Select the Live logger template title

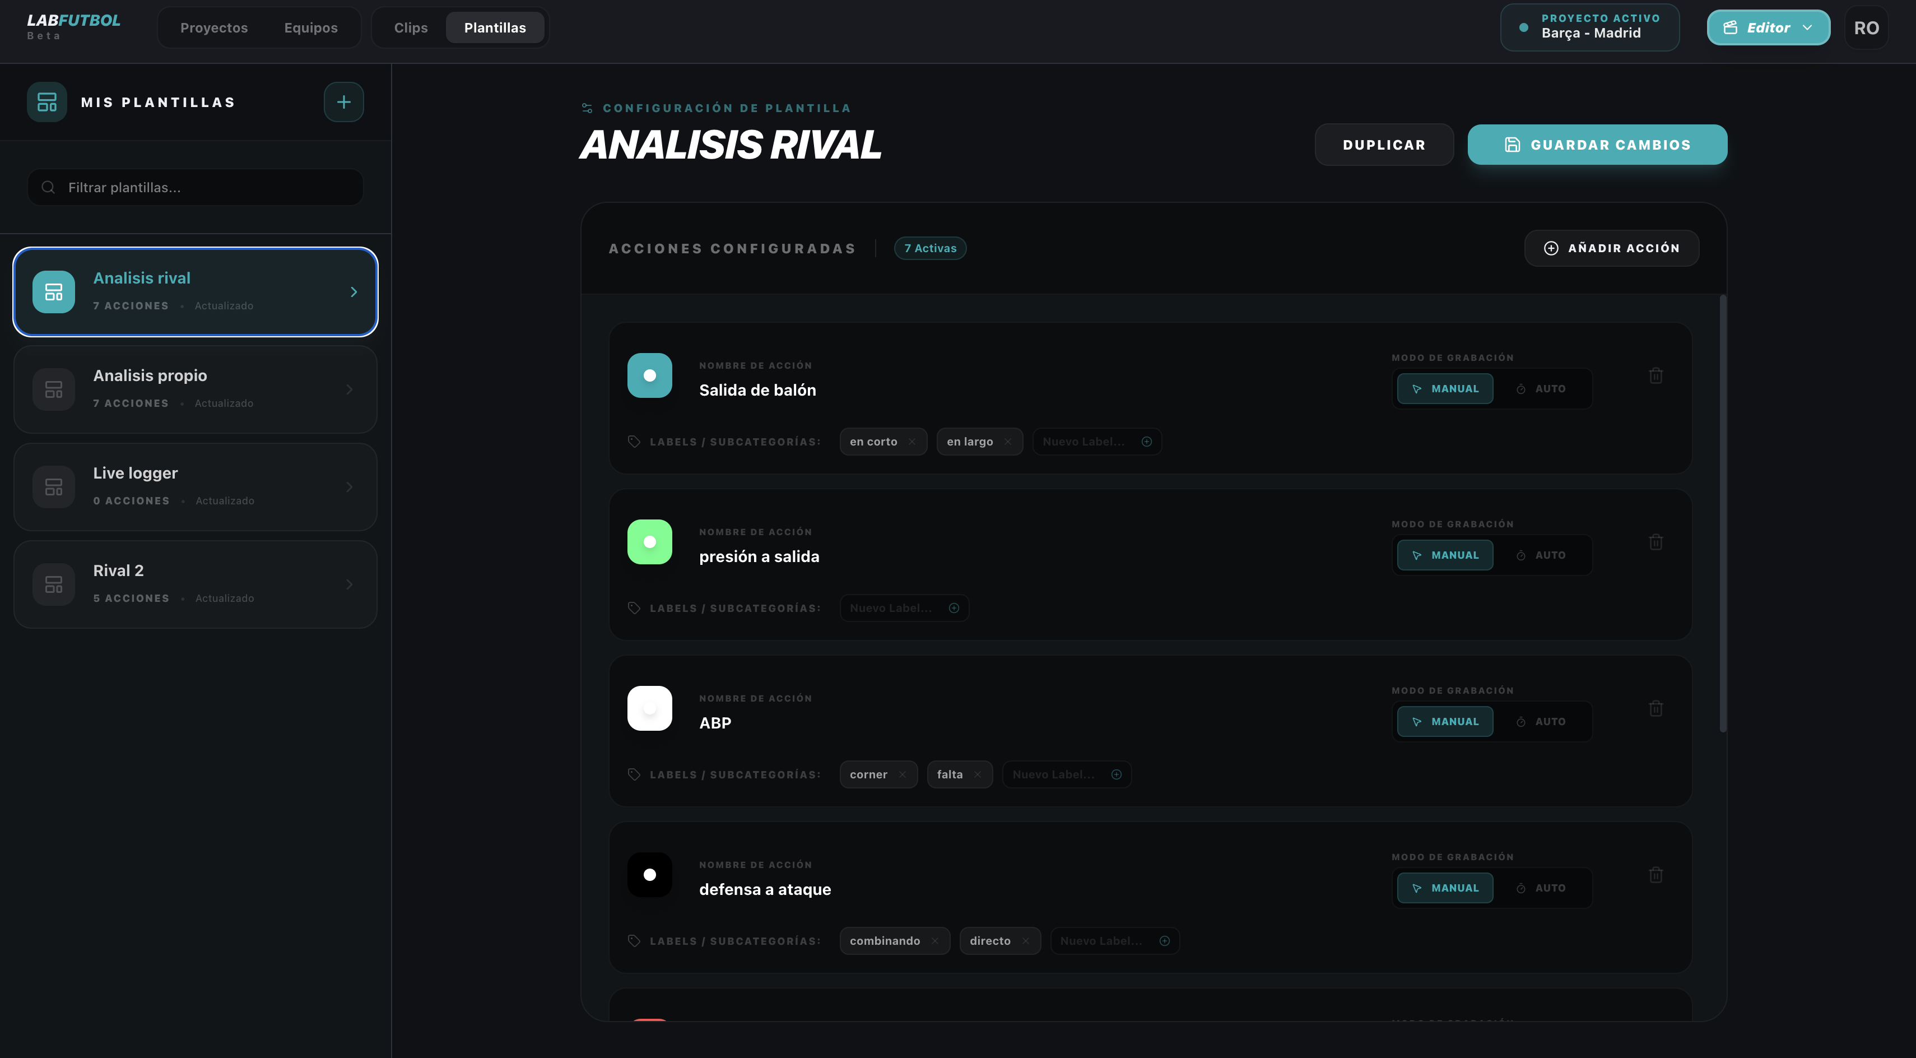(x=136, y=473)
